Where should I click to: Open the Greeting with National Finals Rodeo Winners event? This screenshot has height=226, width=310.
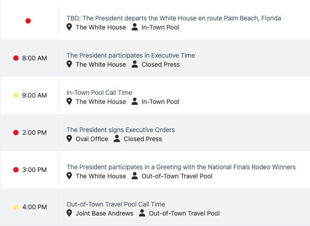tap(181, 167)
